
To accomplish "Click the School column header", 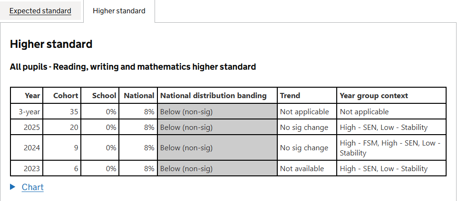I will tap(104, 96).
